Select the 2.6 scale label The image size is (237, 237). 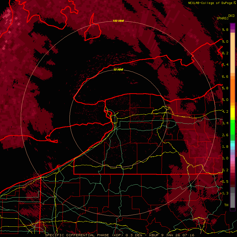point(225,135)
